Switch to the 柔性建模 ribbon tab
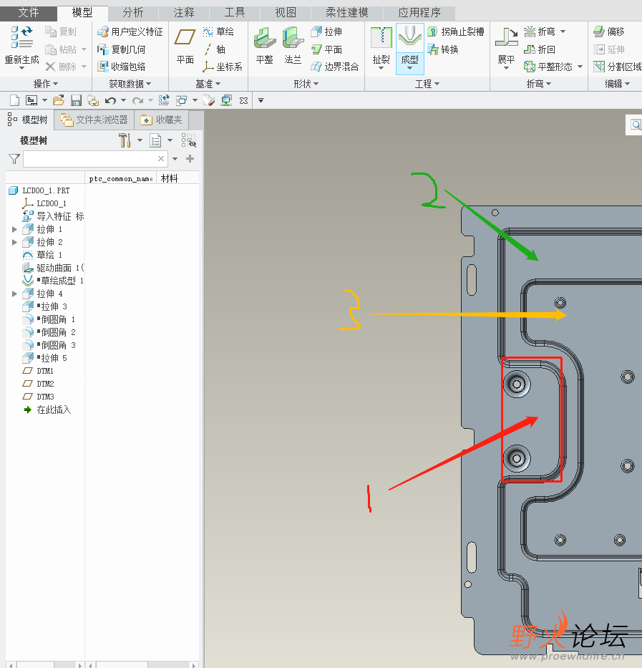Image resolution: width=642 pixels, height=668 pixels. click(347, 13)
